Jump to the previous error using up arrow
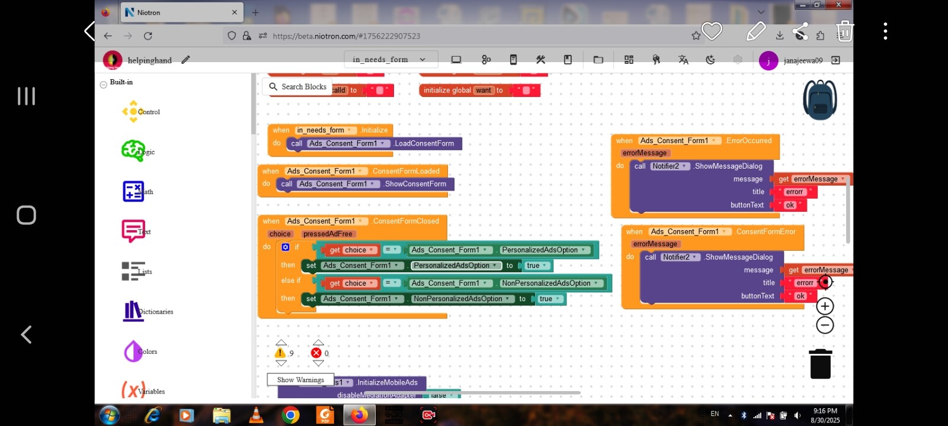The width and height of the screenshot is (948, 426). pyautogui.click(x=318, y=343)
